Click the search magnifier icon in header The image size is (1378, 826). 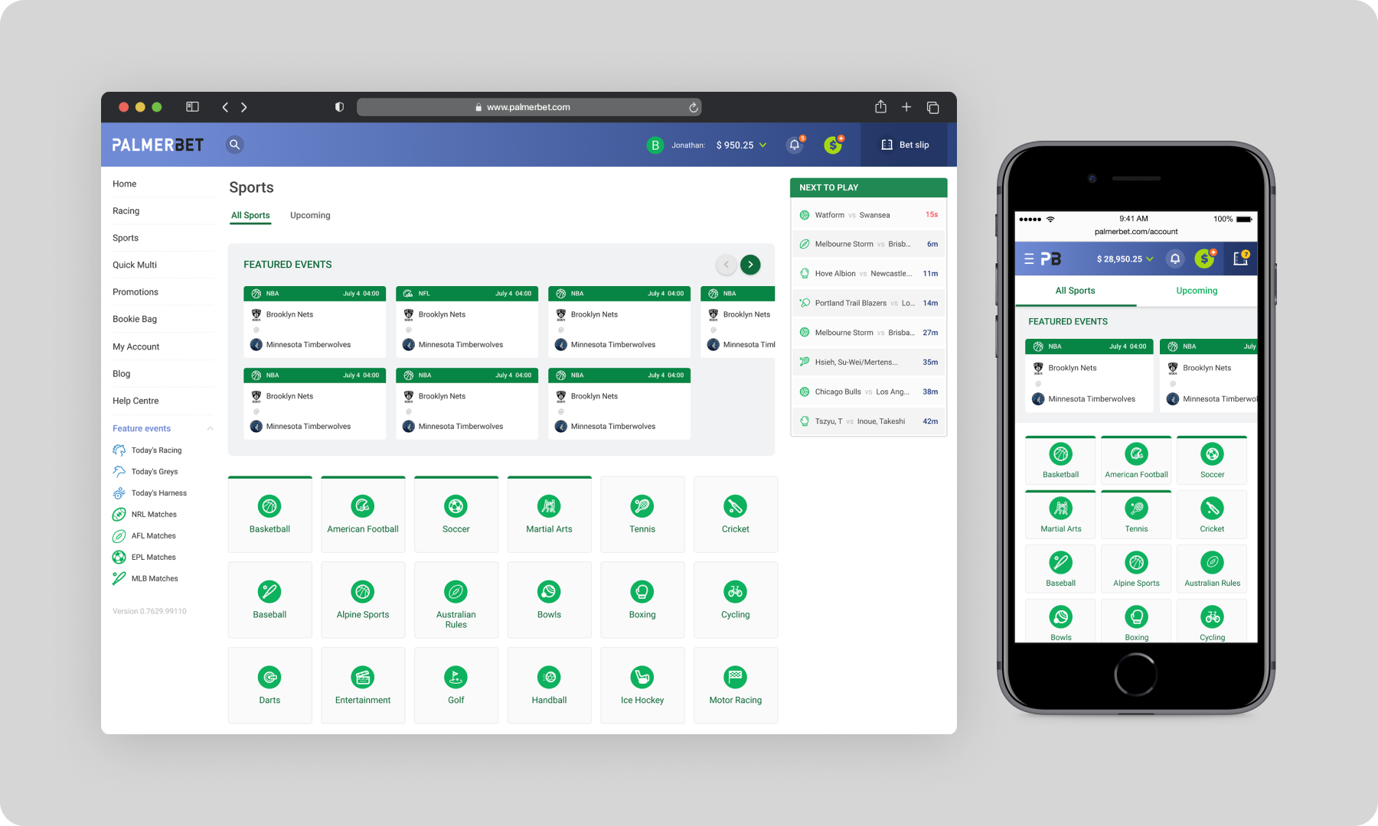(235, 145)
